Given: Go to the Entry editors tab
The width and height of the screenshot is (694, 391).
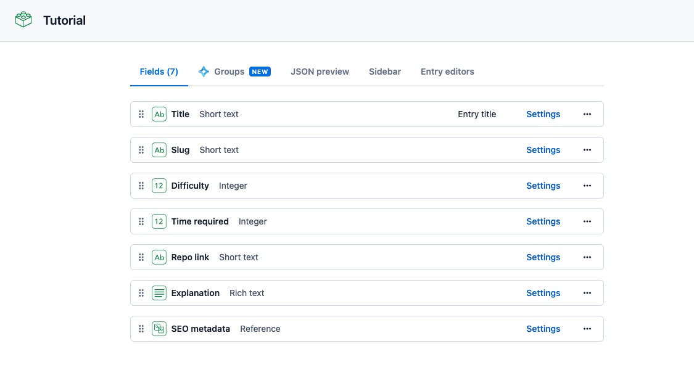Looking at the screenshot, I should (x=447, y=72).
